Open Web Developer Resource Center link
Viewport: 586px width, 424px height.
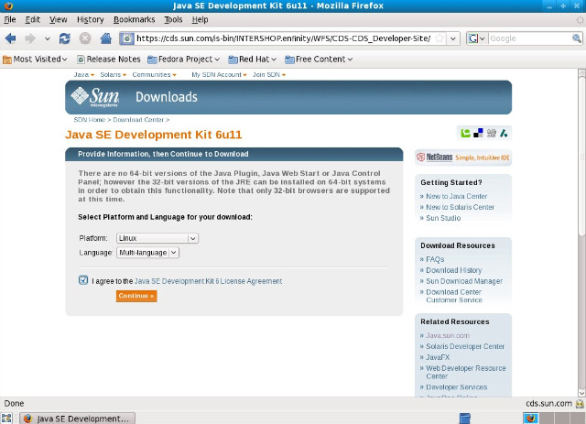click(466, 372)
